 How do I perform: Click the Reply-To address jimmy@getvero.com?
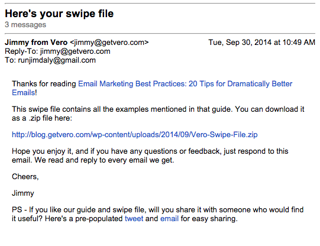click(x=75, y=51)
